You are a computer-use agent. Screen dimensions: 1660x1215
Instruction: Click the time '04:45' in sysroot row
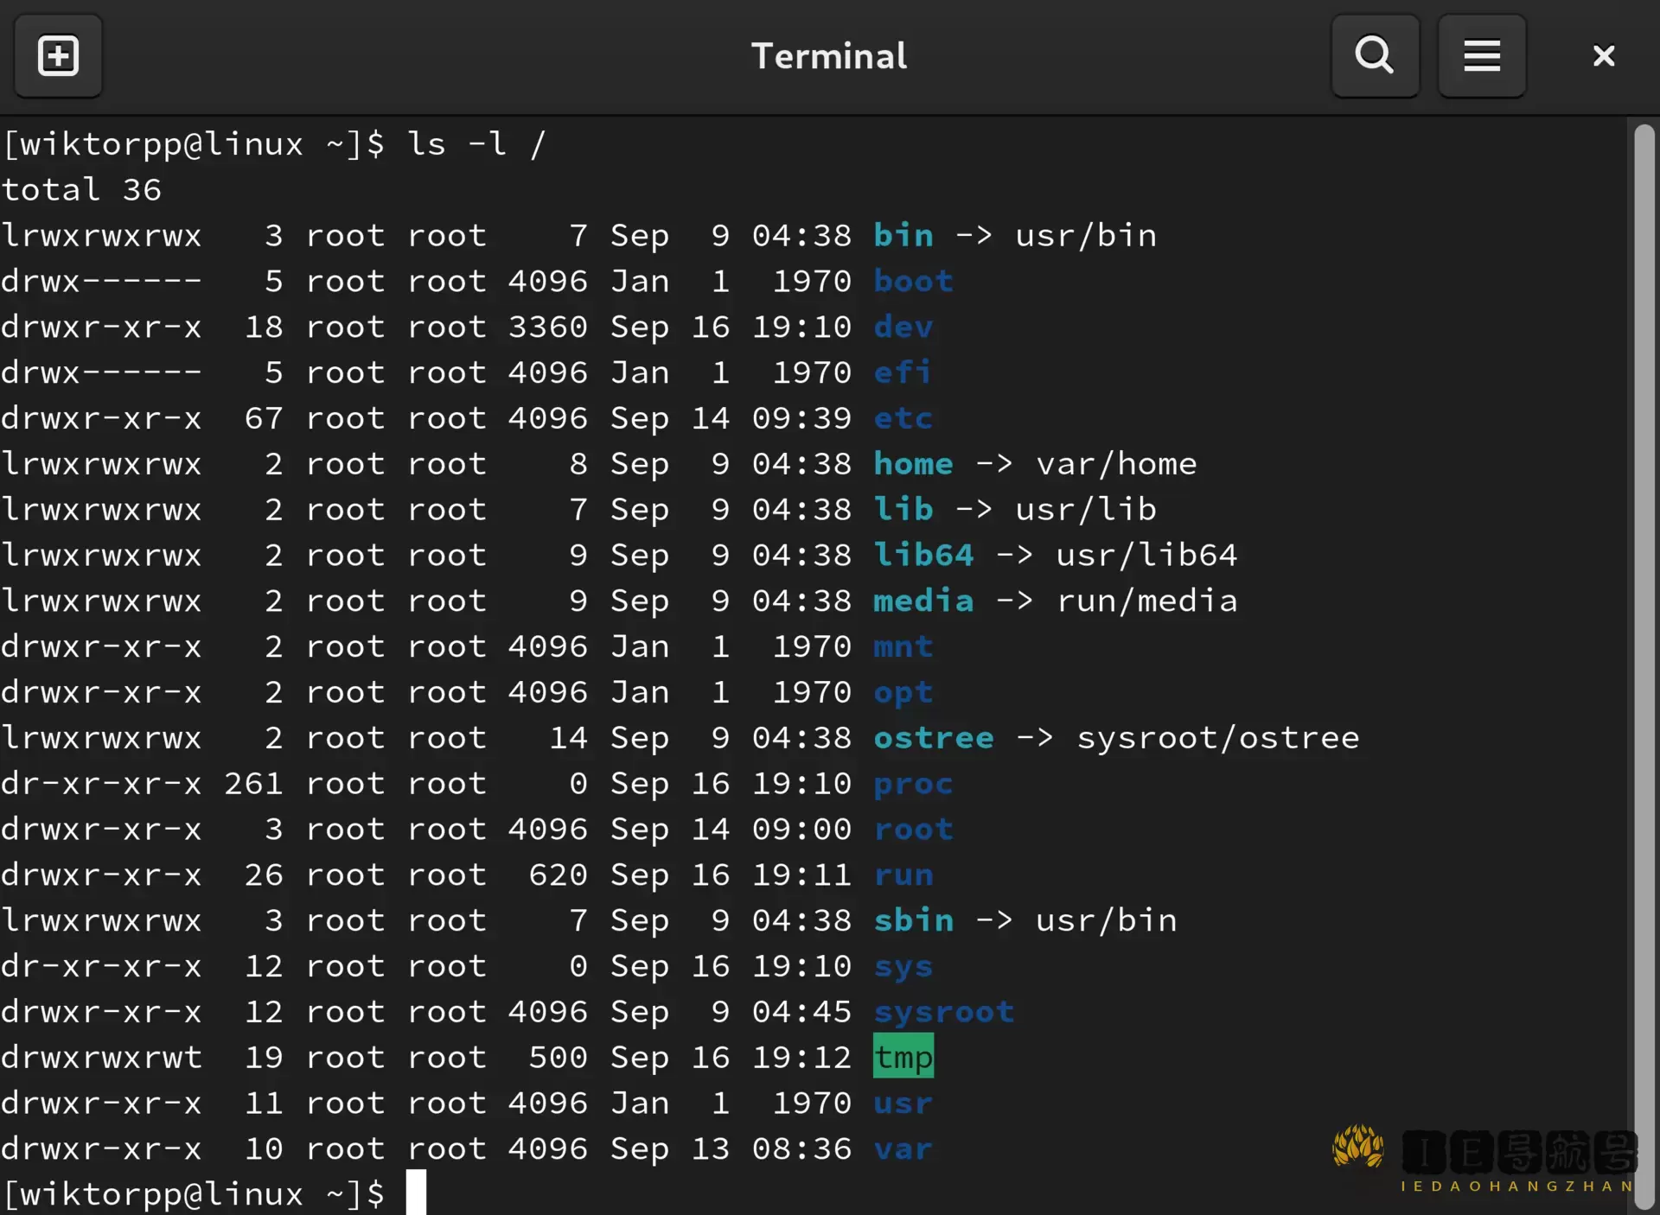pyautogui.click(x=801, y=1012)
